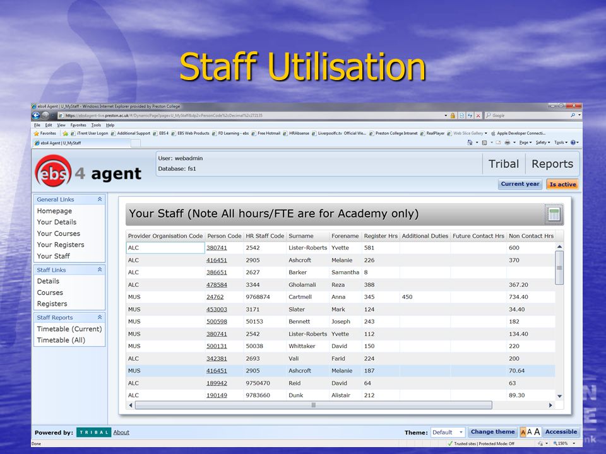Image resolution: width=606 pixels, height=454 pixels.
Task: Open the Theme dropdown showing Default
Action: tap(448, 433)
